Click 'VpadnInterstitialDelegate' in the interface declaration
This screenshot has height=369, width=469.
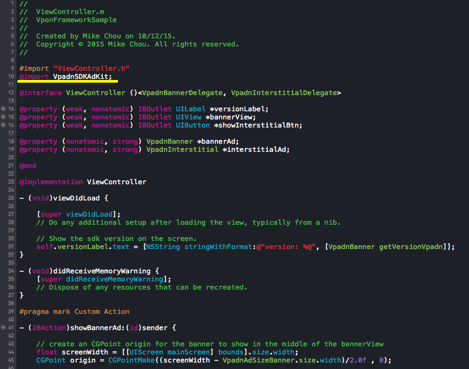pyautogui.click(x=284, y=93)
